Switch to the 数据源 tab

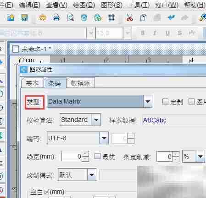click(x=80, y=83)
